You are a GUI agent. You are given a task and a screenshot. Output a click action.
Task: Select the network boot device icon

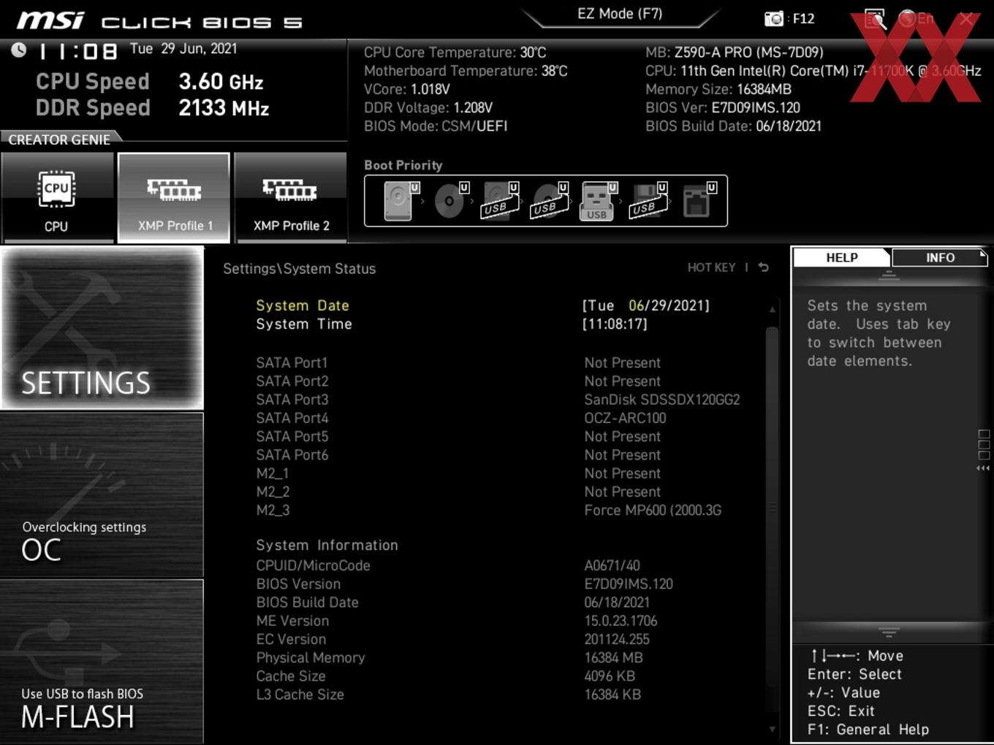tap(697, 201)
